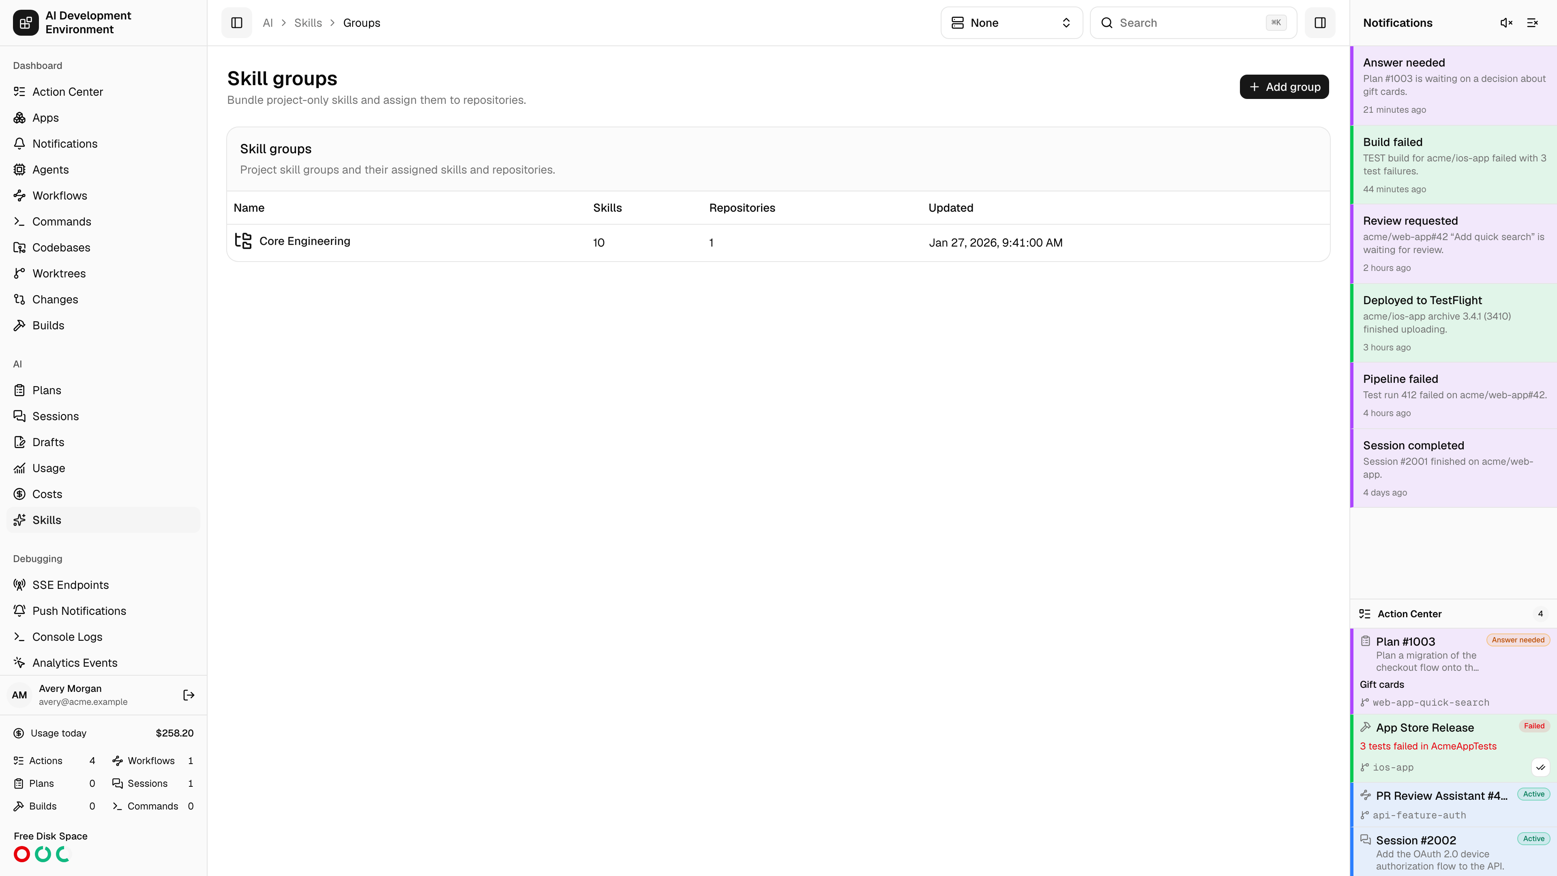
Task: Open Session #2002 action card
Action: coord(1454,852)
